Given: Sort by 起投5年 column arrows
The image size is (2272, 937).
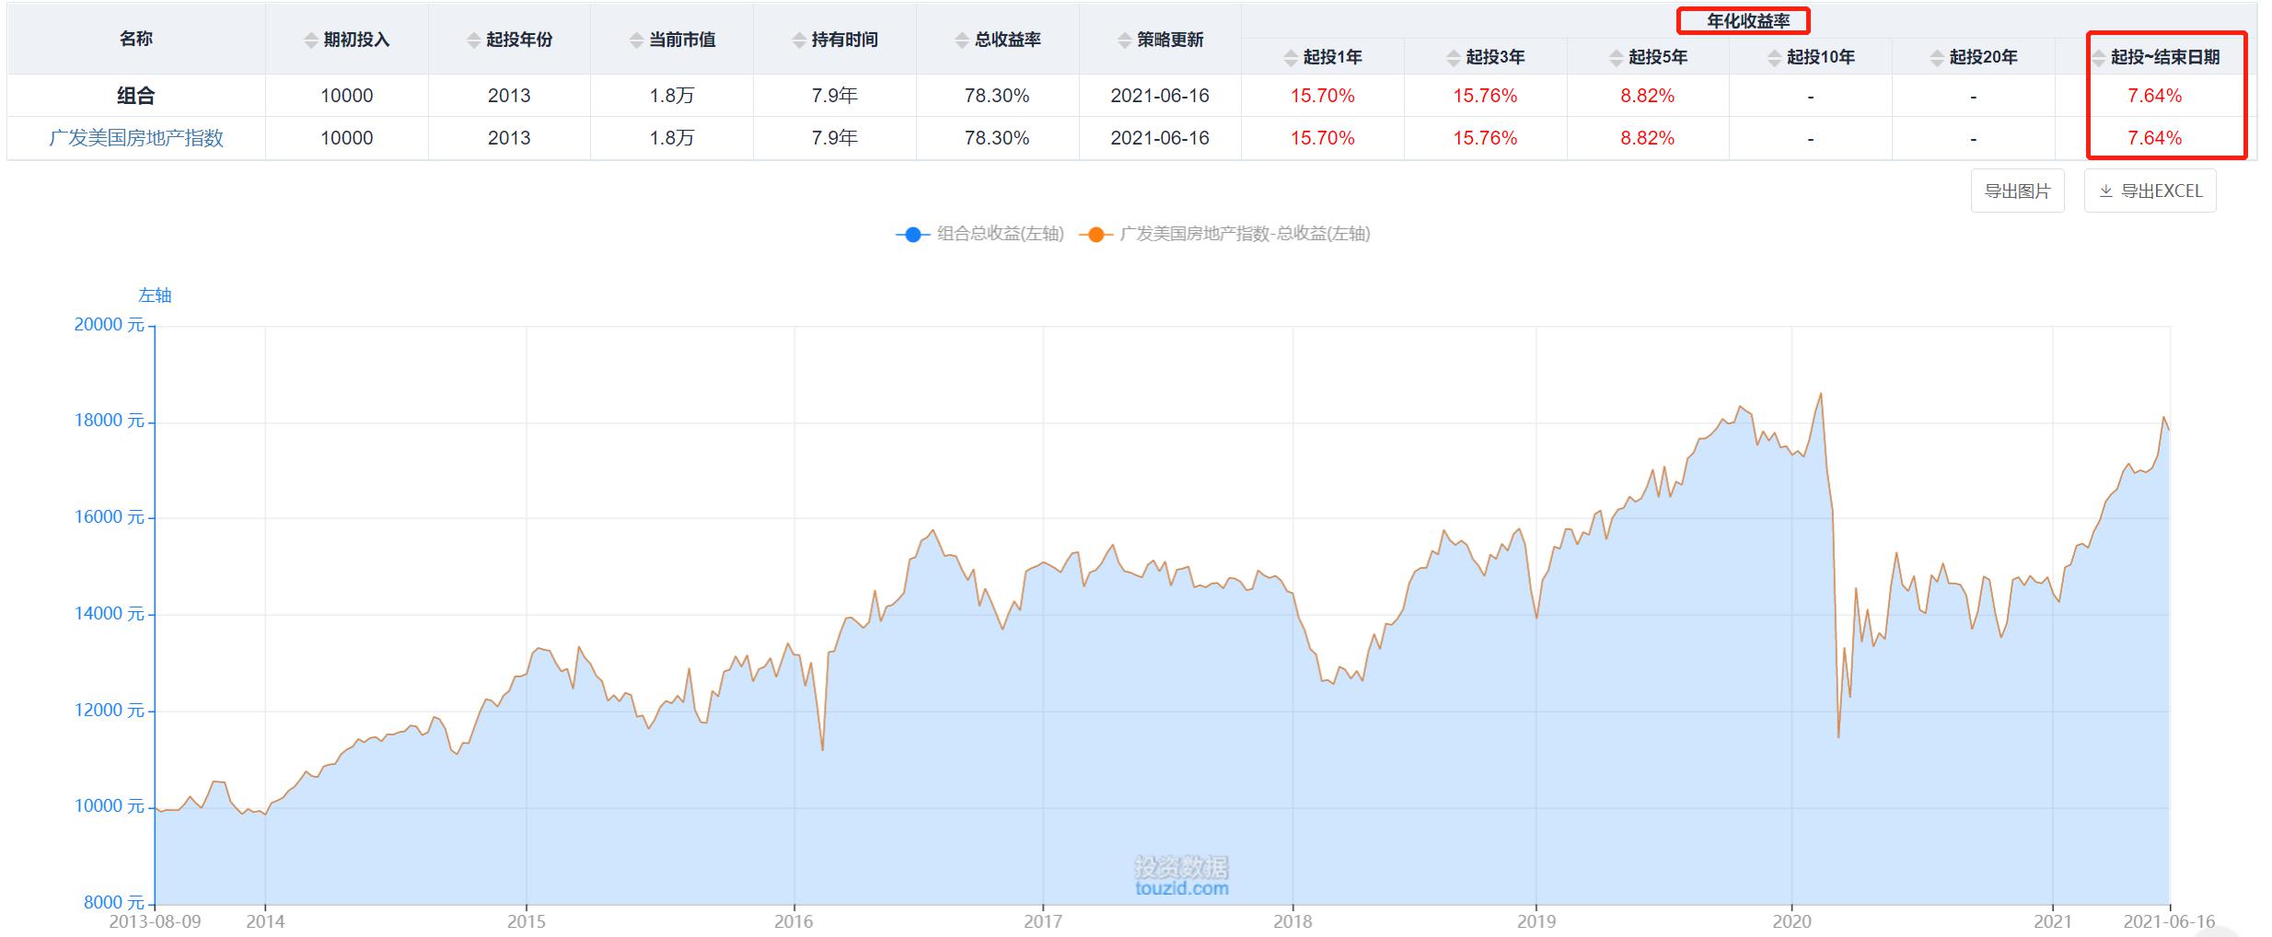Looking at the screenshot, I should click(x=1616, y=58).
